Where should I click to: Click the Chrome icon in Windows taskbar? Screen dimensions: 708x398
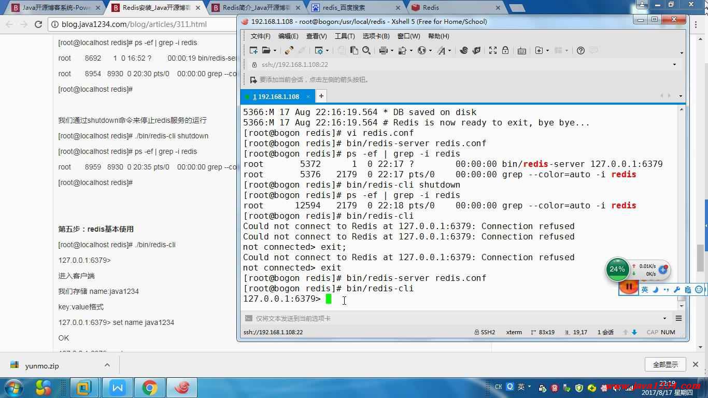(150, 387)
